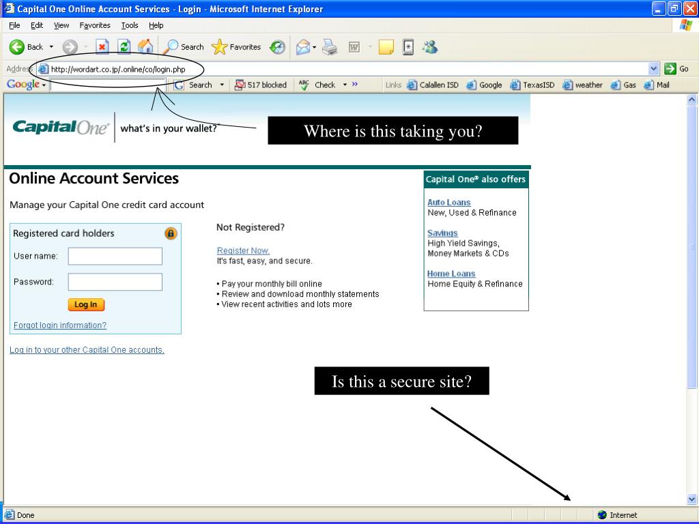Open the Tools menu

coord(130,25)
